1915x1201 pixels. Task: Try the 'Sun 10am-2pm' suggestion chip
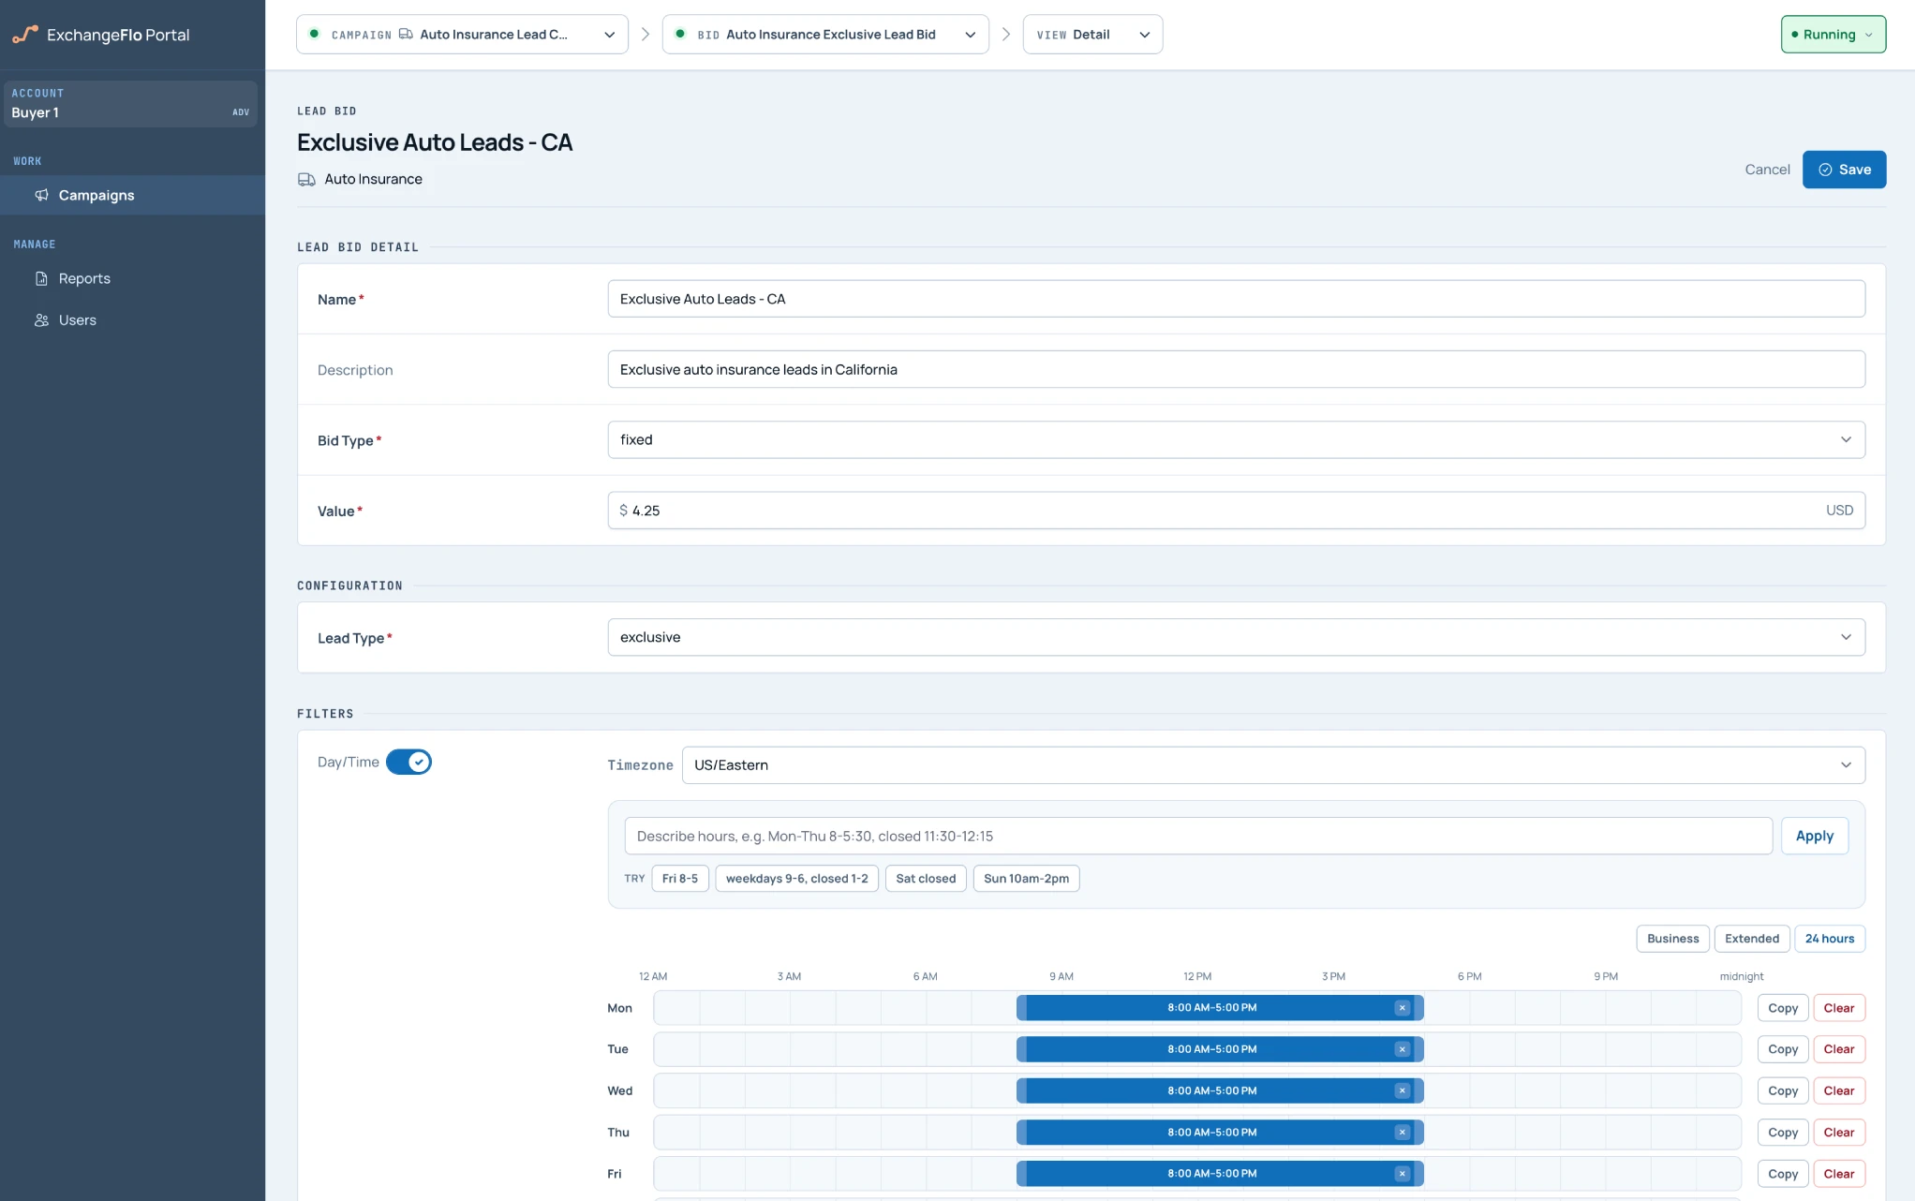[x=1026, y=879]
